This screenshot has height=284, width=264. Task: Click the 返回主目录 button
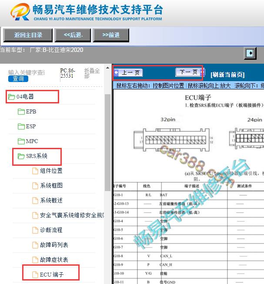pyautogui.click(x=28, y=35)
